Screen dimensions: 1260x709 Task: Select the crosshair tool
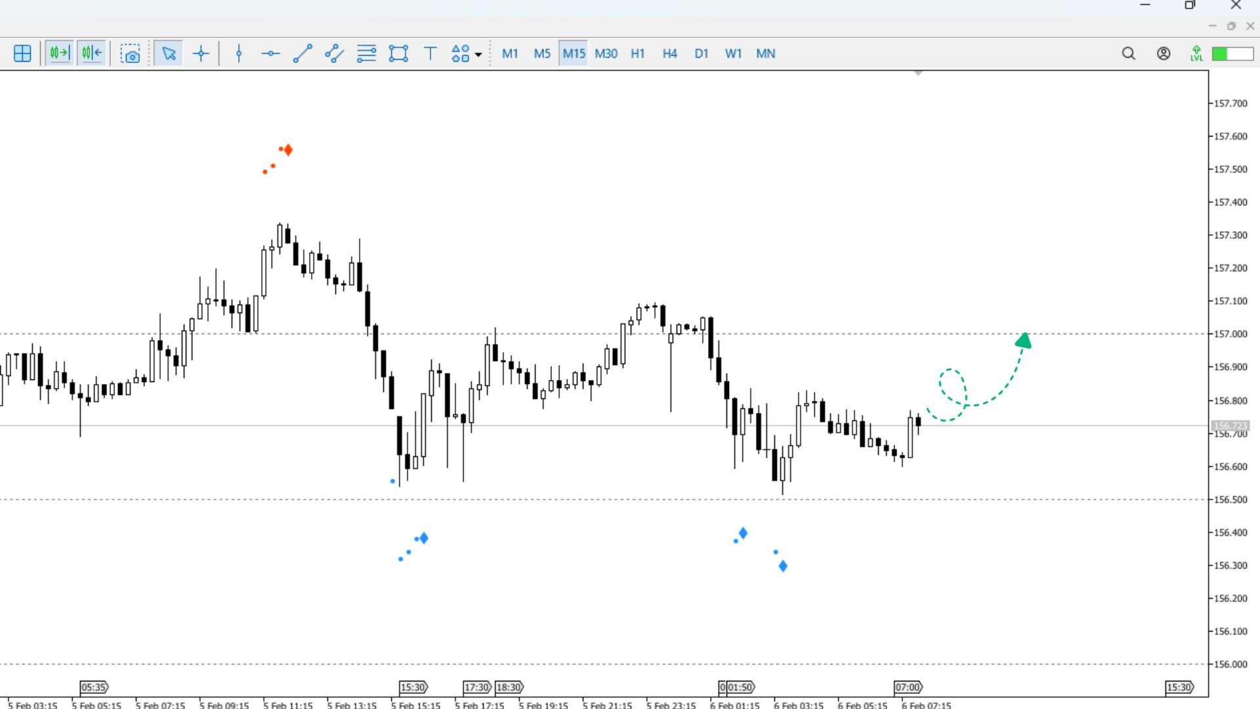tap(201, 54)
